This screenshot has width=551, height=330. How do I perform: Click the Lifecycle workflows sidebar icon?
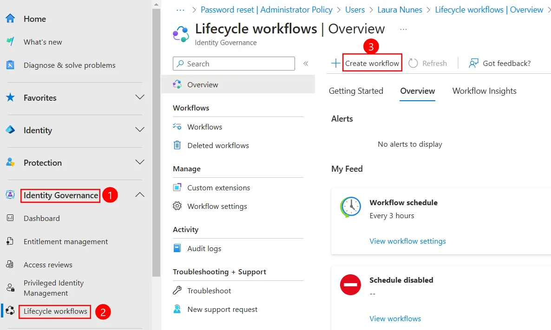click(x=10, y=311)
